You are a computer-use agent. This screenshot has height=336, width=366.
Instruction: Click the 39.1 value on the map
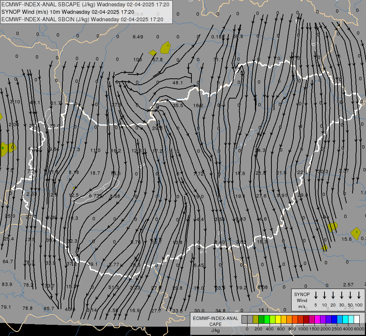92,264
